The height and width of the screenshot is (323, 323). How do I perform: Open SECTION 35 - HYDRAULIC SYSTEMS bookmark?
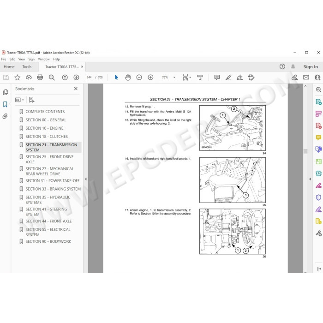pos(48,200)
